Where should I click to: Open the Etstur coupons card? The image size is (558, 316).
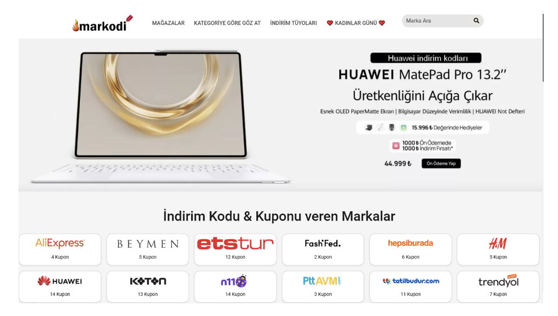[235, 249]
